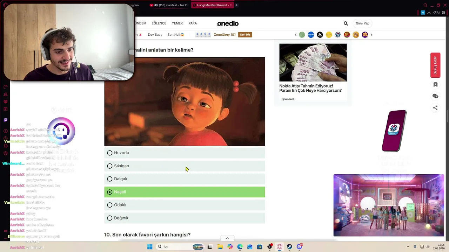Launch Microsoft Edge from the taskbar
The width and height of the screenshot is (449, 252).
coord(240,247)
